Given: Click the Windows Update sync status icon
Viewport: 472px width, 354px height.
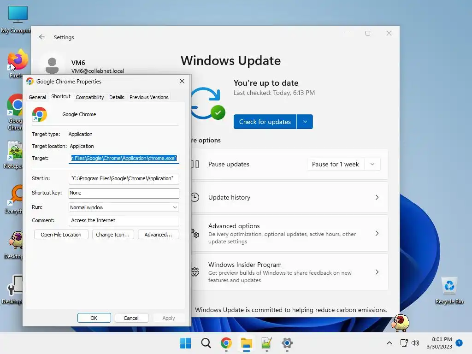Looking at the screenshot, I should pyautogui.click(x=208, y=104).
